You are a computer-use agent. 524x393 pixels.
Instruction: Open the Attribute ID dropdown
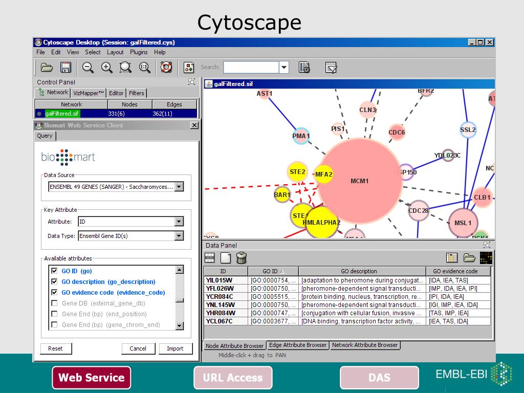point(179,221)
